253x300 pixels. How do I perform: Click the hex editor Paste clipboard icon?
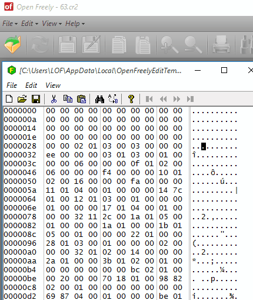pos(81,99)
